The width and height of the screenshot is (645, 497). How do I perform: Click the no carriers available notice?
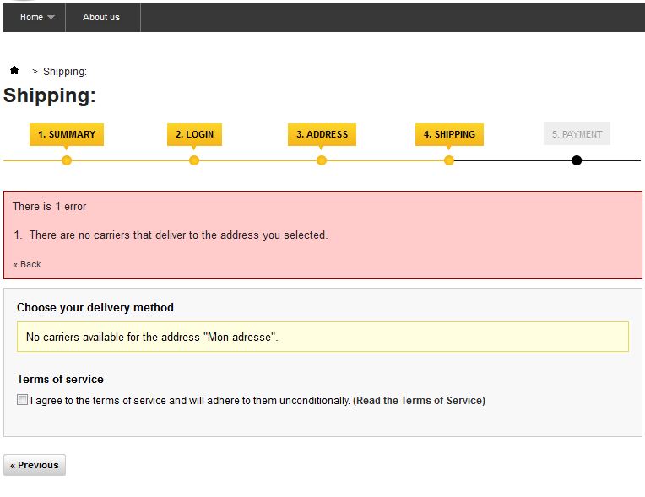click(322, 337)
